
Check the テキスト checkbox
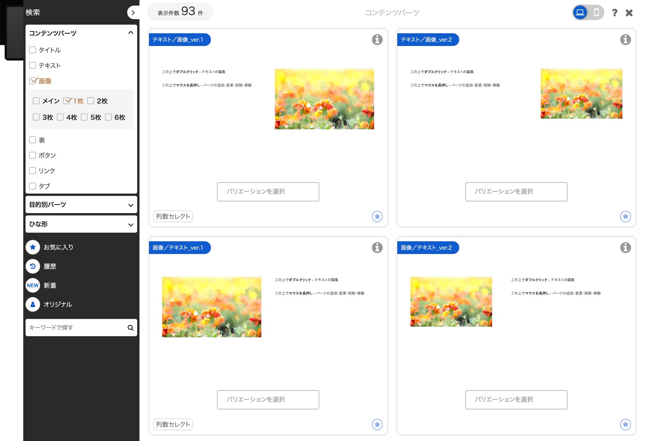point(33,65)
